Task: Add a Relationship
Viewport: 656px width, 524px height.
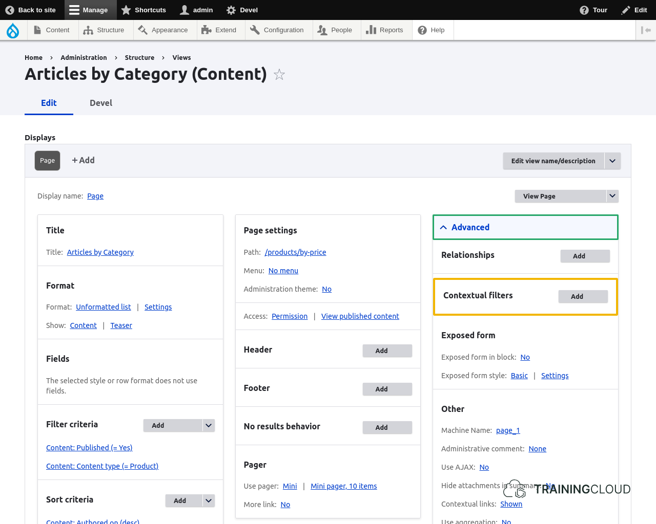Action: [585, 256]
